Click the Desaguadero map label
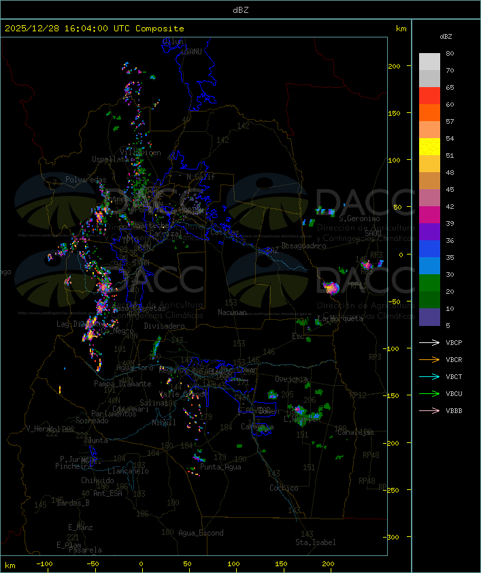This screenshot has width=481, height=573. (x=304, y=246)
